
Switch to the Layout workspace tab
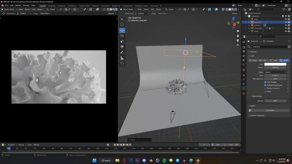pos(42,6)
